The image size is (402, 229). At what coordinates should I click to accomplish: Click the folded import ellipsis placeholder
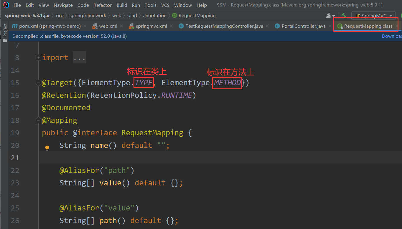coord(79,58)
